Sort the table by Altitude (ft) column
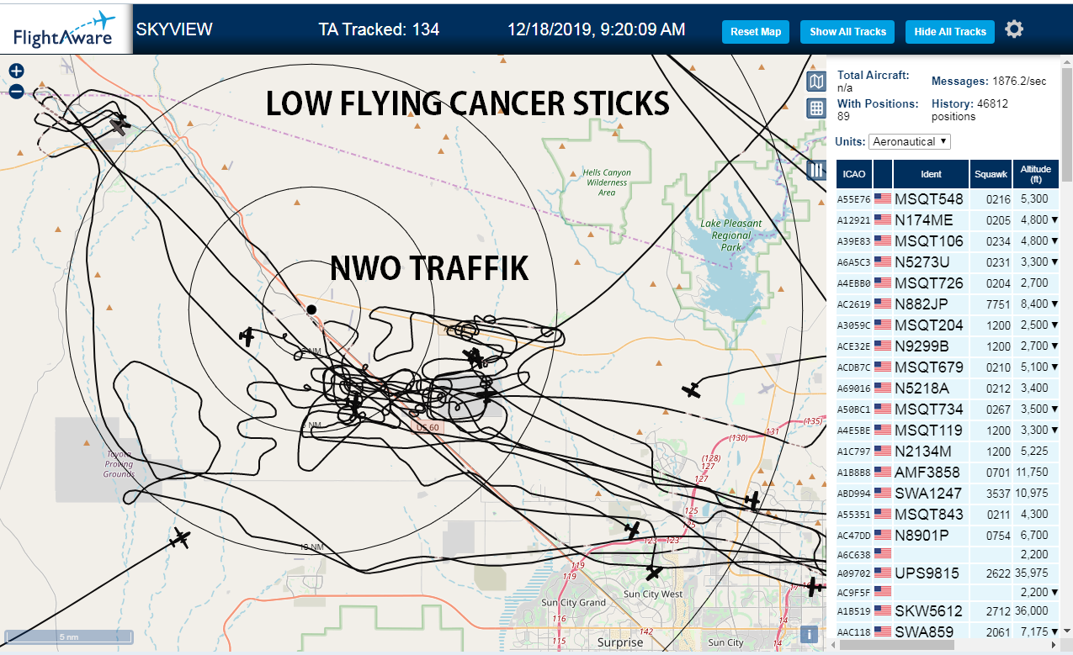 (x=1036, y=174)
